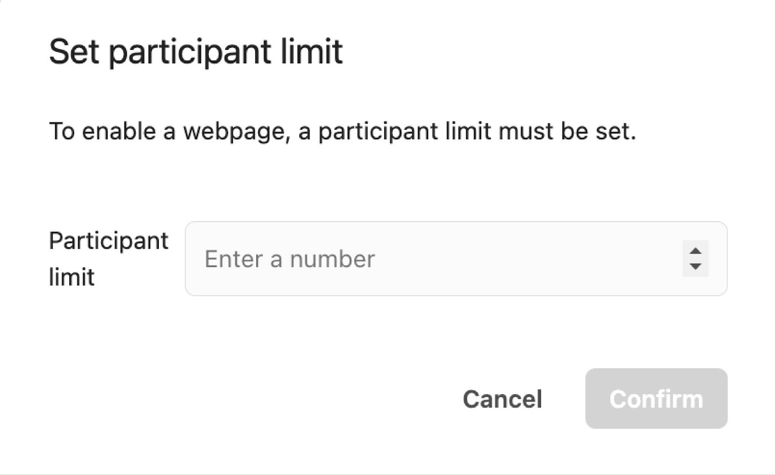The image size is (775, 475).
Task: Step the number value up once
Action: coord(696,251)
